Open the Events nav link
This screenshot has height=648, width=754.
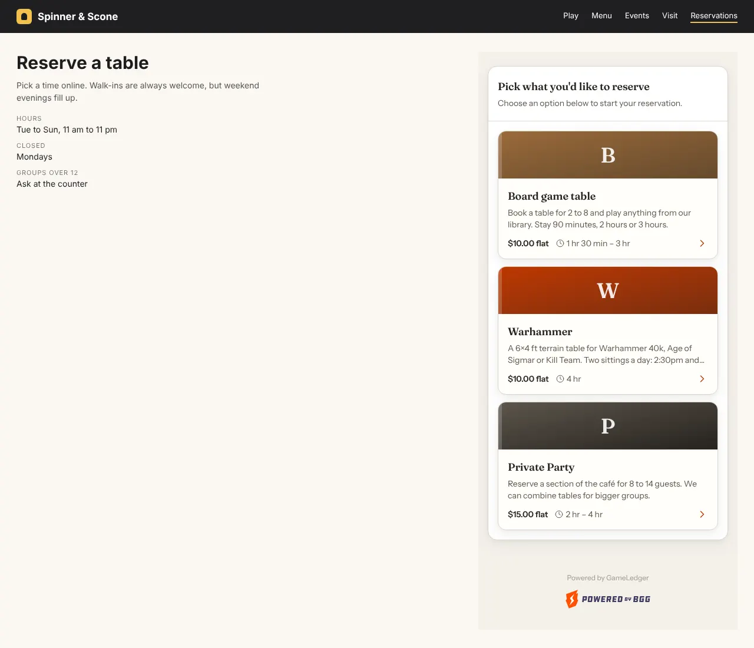637,16
